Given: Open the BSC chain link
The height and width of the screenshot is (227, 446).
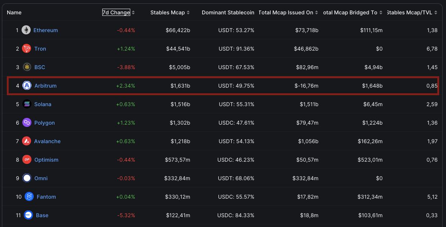Looking at the screenshot, I should pos(40,67).
